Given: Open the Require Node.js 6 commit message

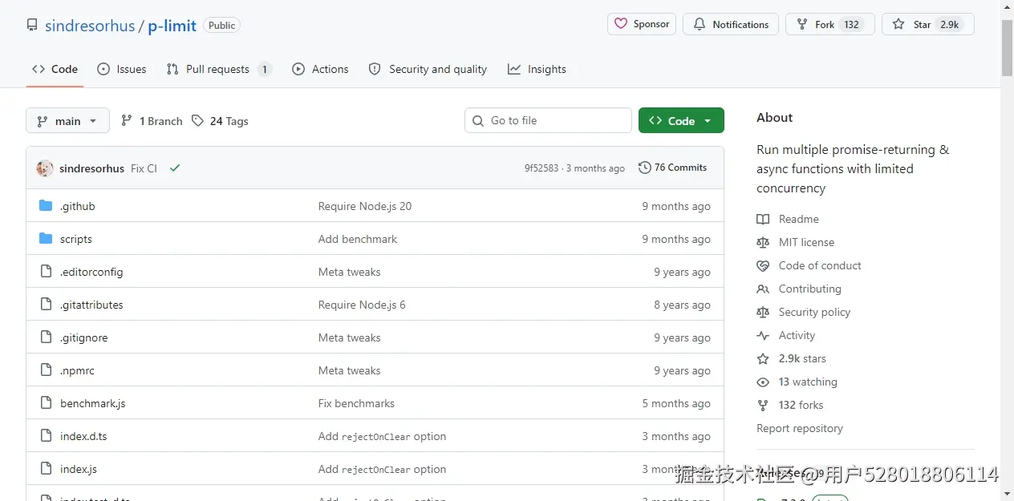Looking at the screenshot, I should click(x=362, y=305).
